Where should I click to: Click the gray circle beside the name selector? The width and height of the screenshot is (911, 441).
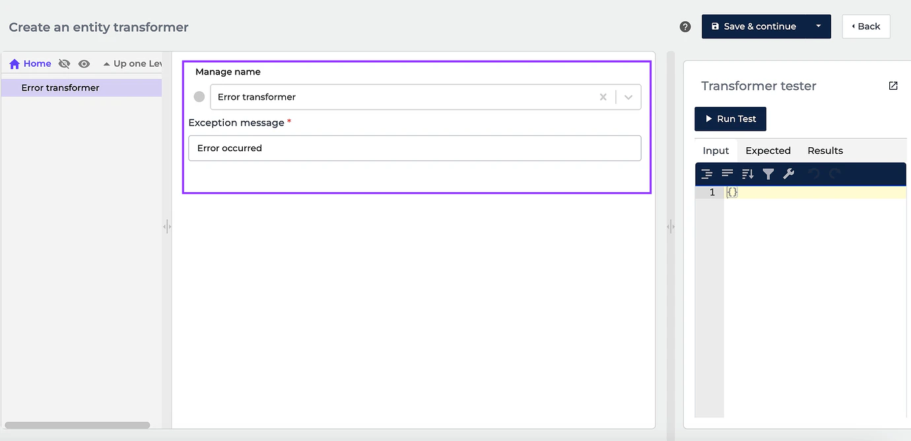199,97
